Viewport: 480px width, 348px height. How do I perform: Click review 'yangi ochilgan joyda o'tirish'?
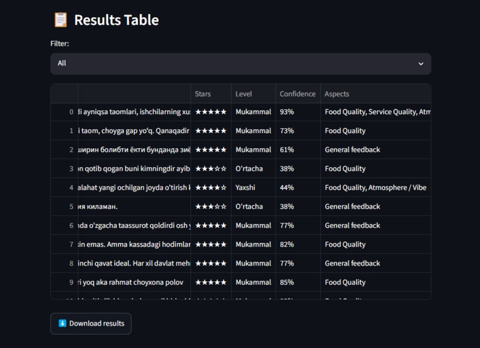click(x=134, y=188)
